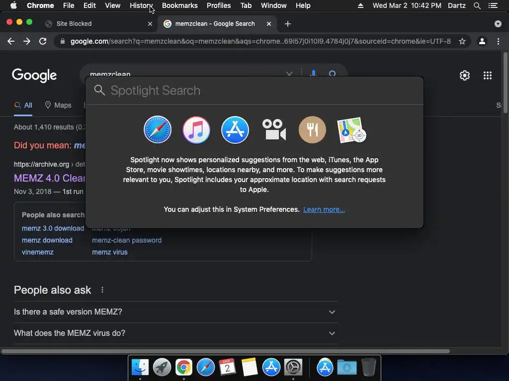Click the horizontal scrollbar at page bottom

[x=225, y=351]
